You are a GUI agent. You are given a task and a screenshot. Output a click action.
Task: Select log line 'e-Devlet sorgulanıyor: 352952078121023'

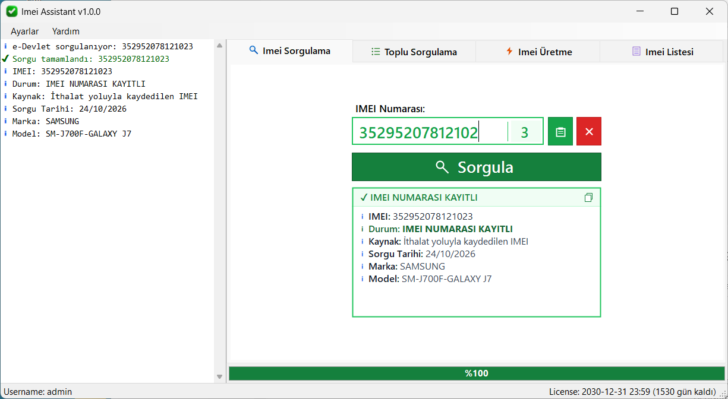click(x=103, y=46)
